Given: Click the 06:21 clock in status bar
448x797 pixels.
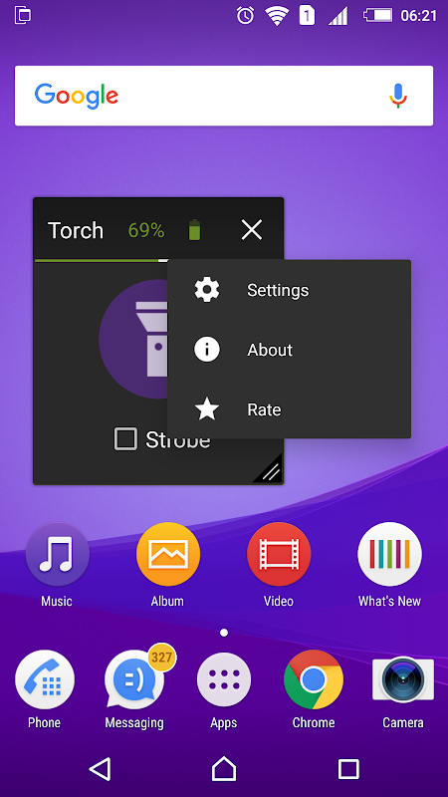Looking at the screenshot, I should (x=418, y=16).
